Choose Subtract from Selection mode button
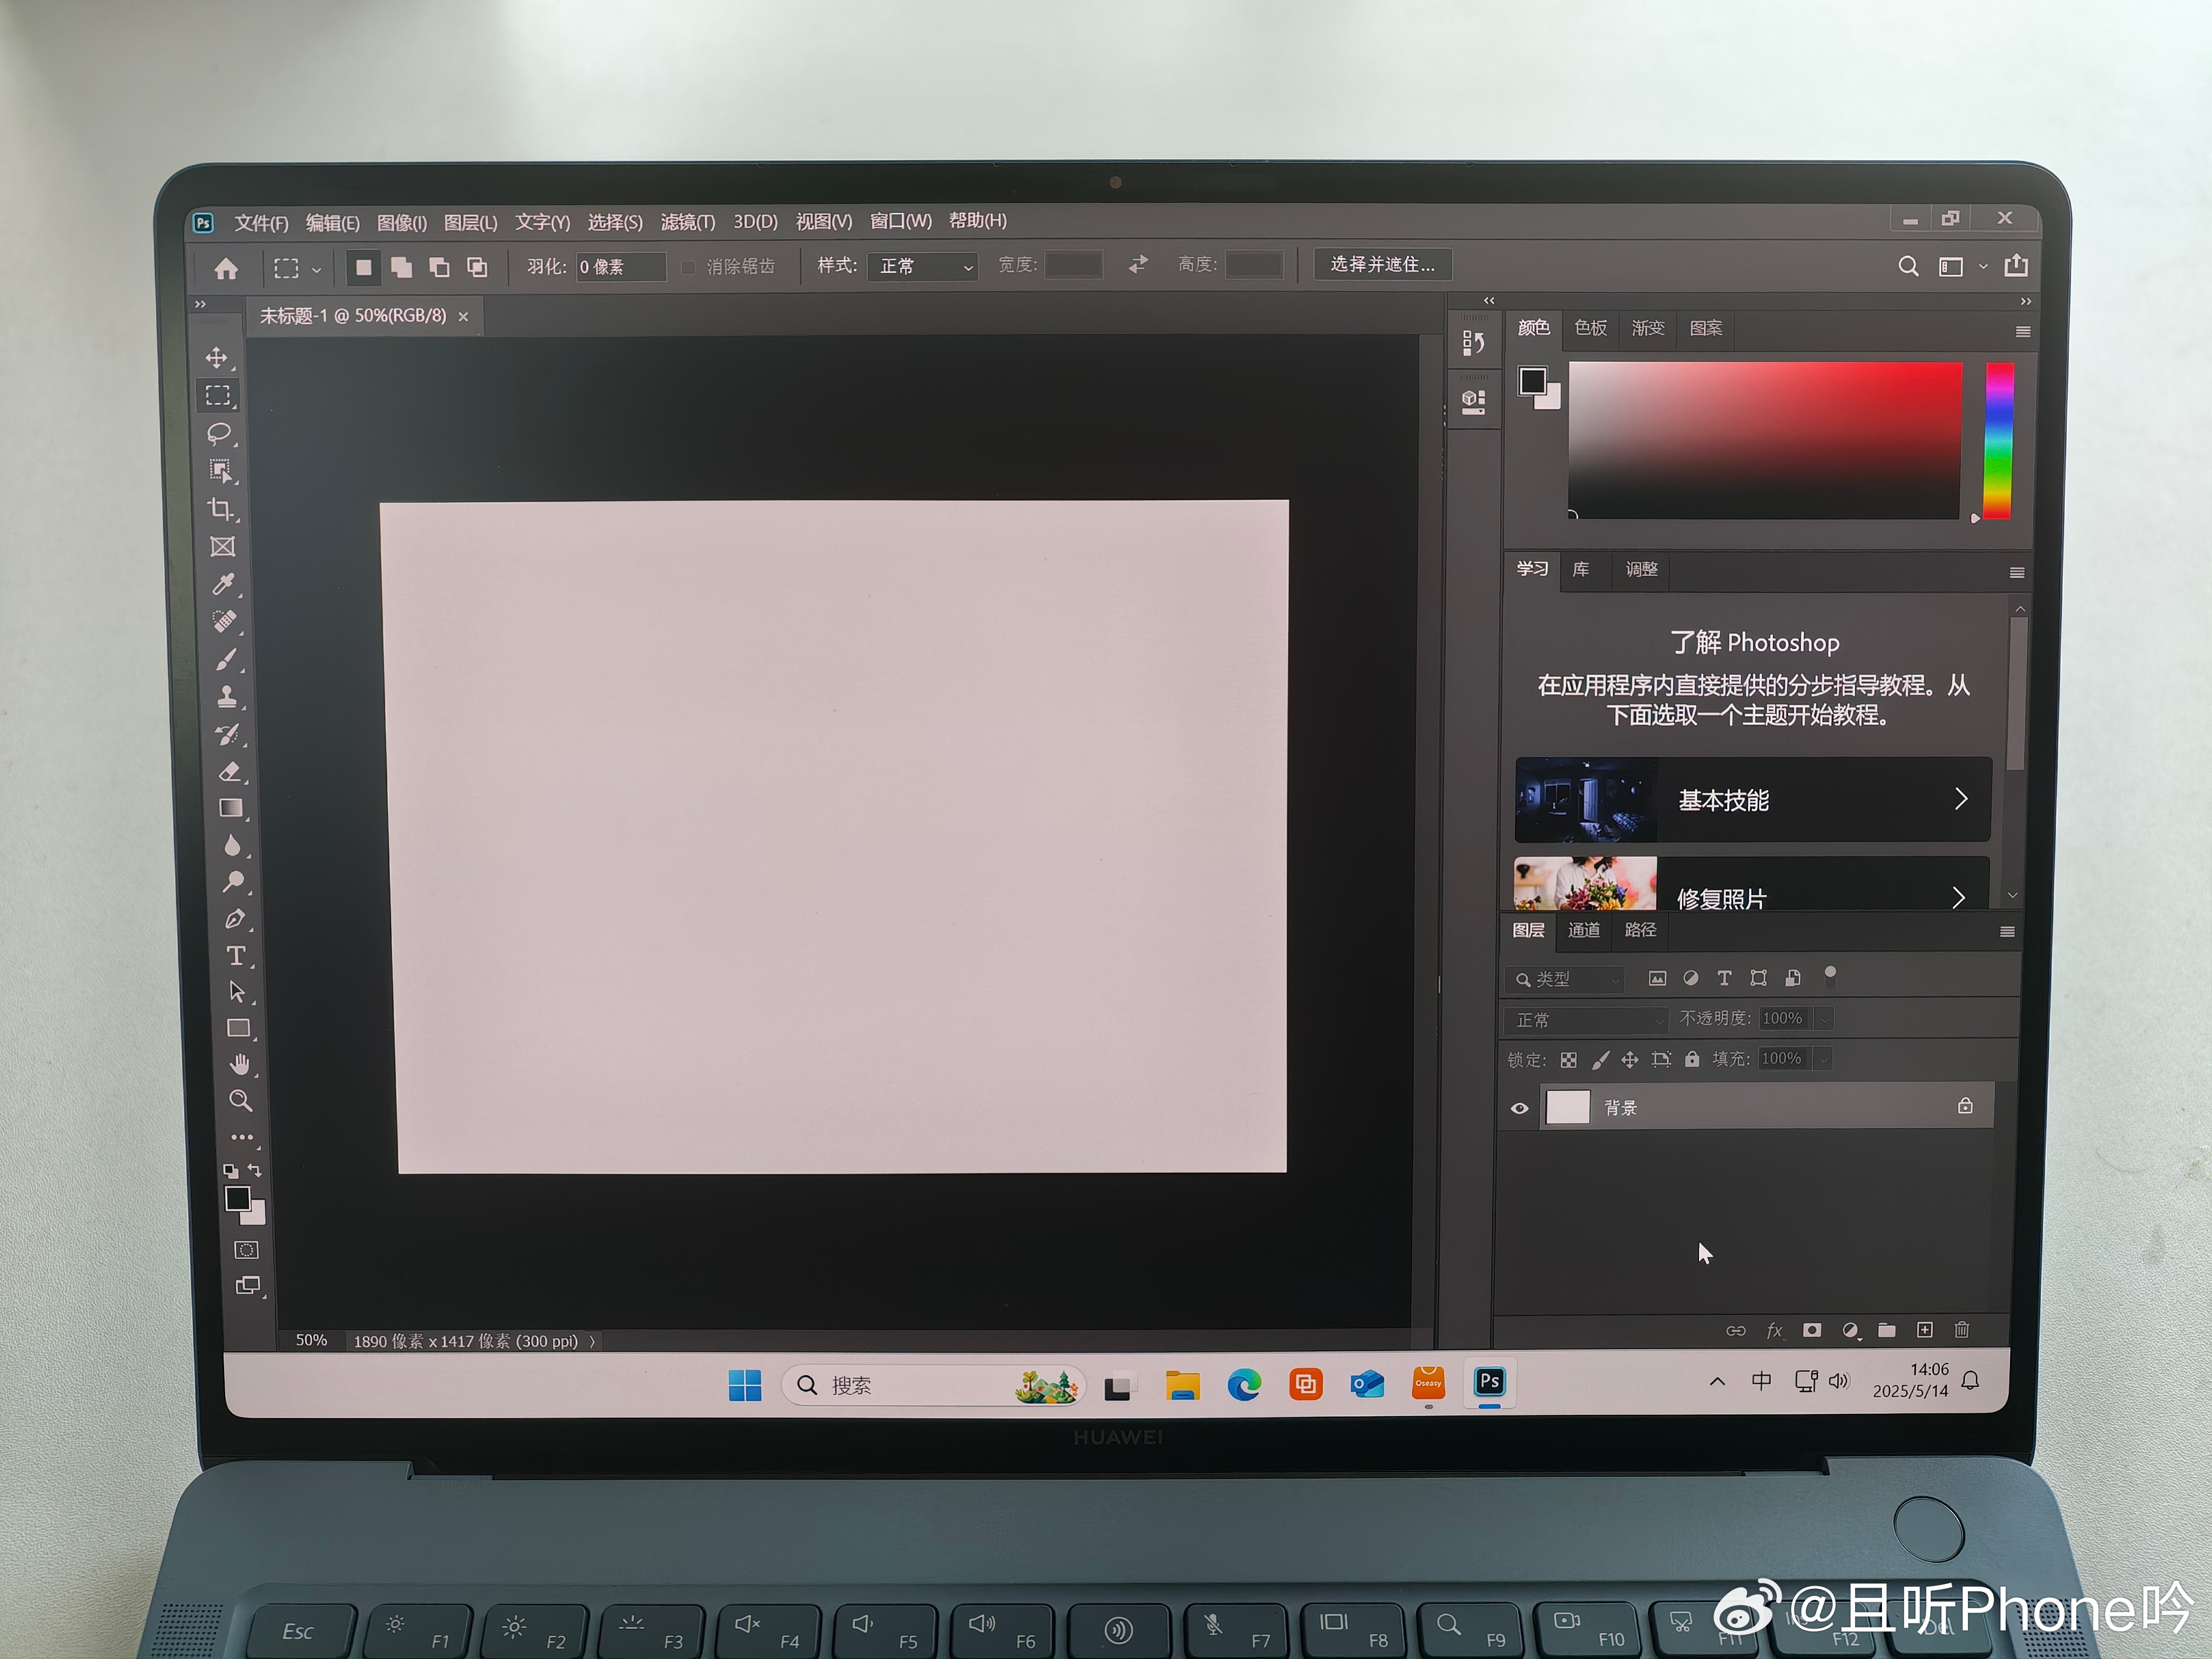This screenshot has height=1659, width=2212. 439,267
